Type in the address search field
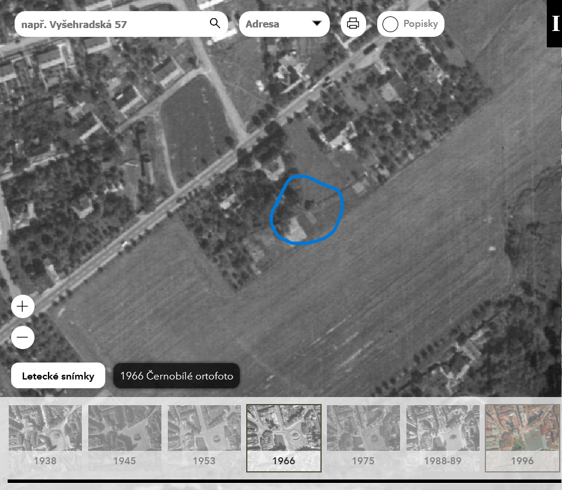Viewport: 562px width, 490px height. (x=111, y=25)
